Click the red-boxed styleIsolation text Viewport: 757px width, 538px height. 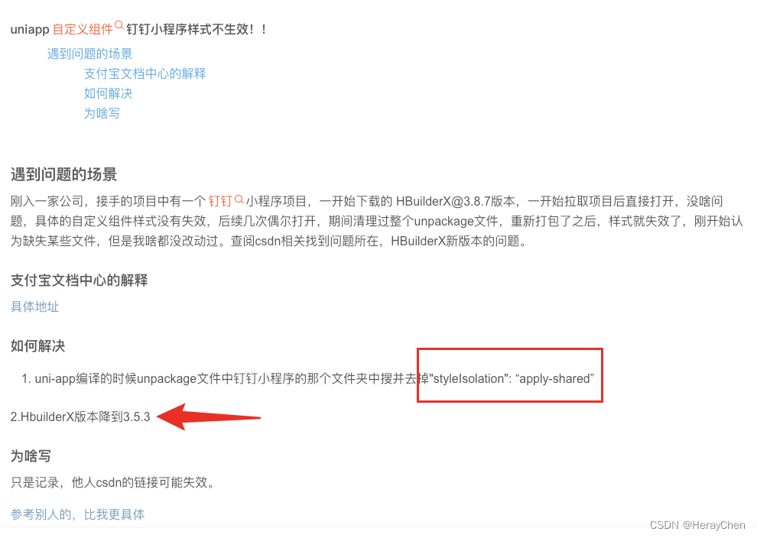[x=510, y=375]
